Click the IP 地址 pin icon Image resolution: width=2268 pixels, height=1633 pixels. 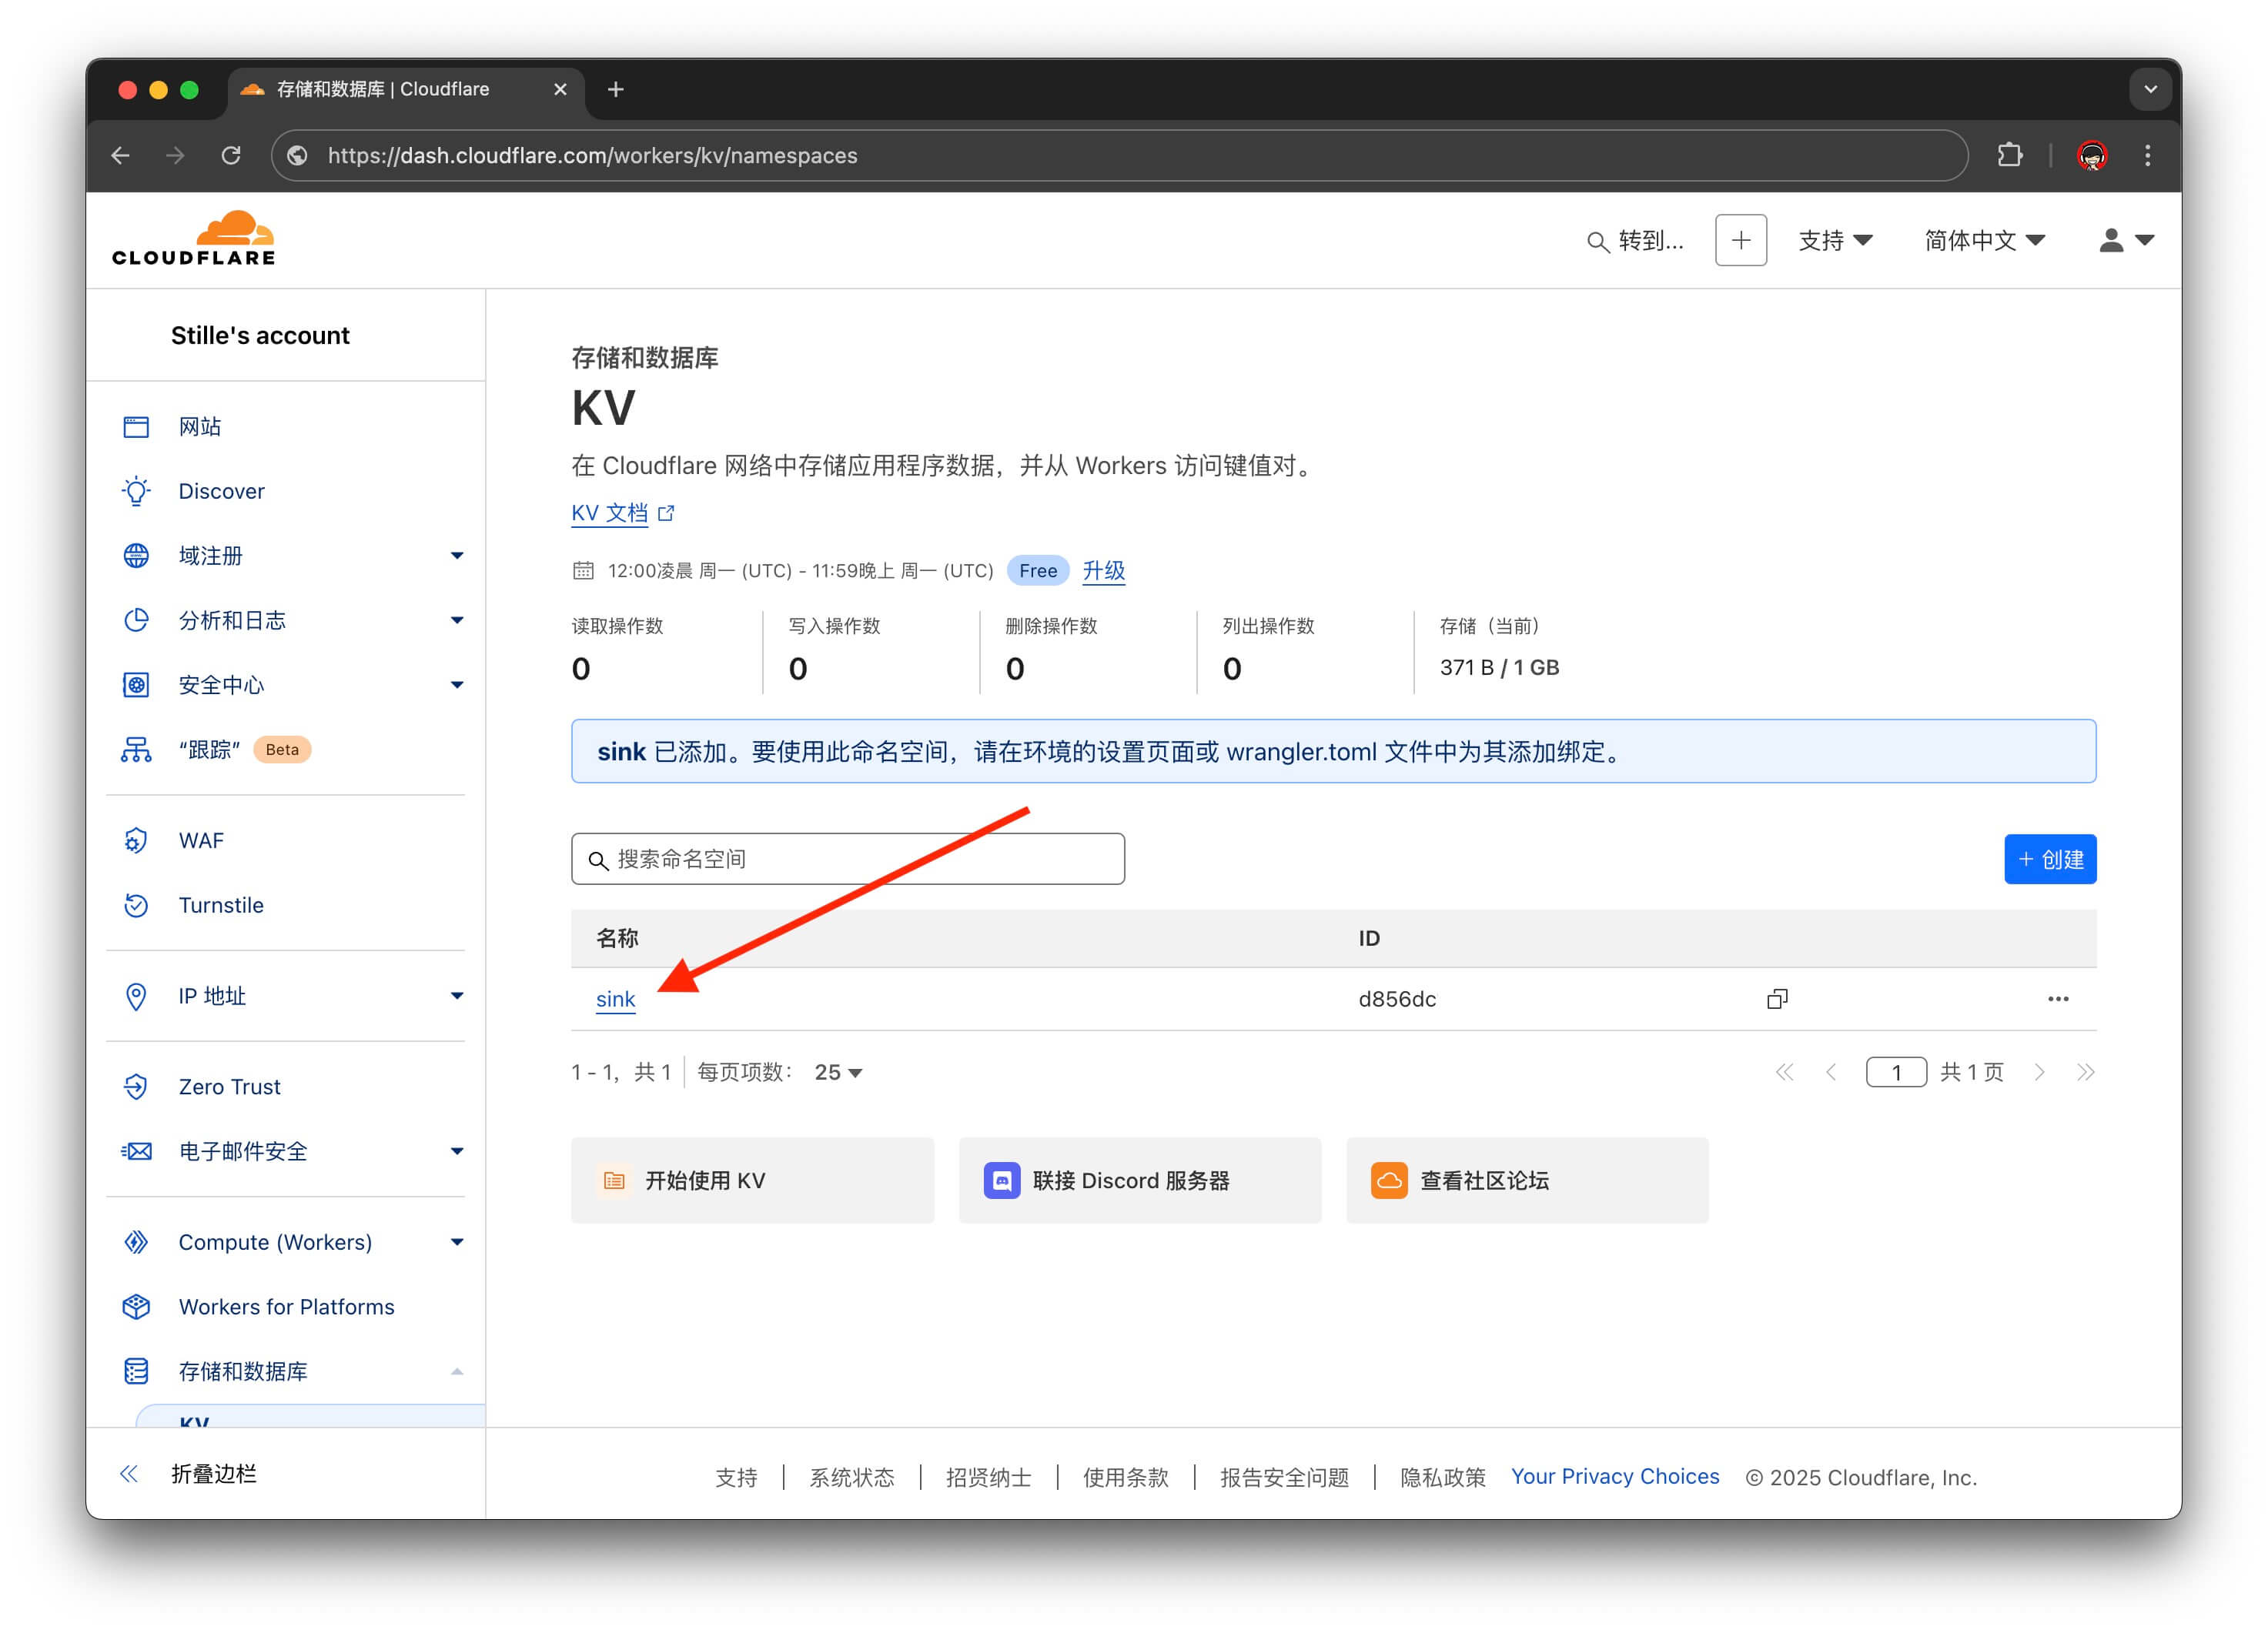point(136,997)
